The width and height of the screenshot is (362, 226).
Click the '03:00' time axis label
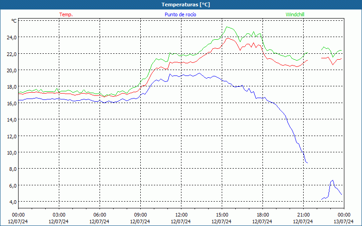[59, 215]
